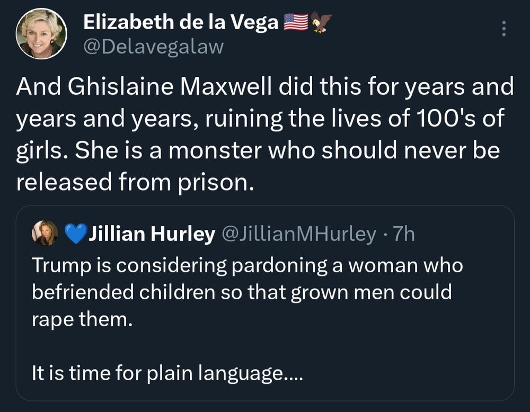Click 'Trump is considering pardoning' text line
The width and height of the screenshot is (530, 412).
tap(247, 266)
